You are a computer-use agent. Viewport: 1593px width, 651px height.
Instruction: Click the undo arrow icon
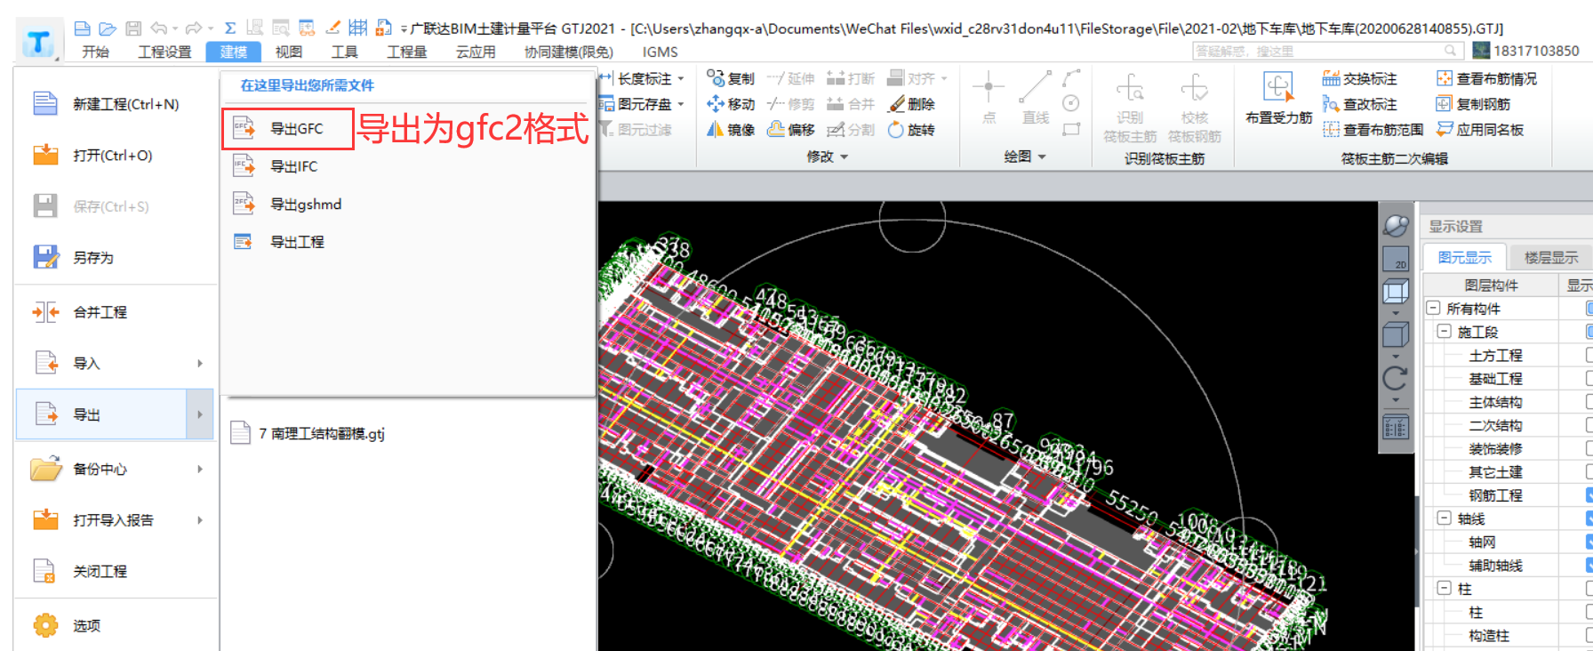(159, 28)
